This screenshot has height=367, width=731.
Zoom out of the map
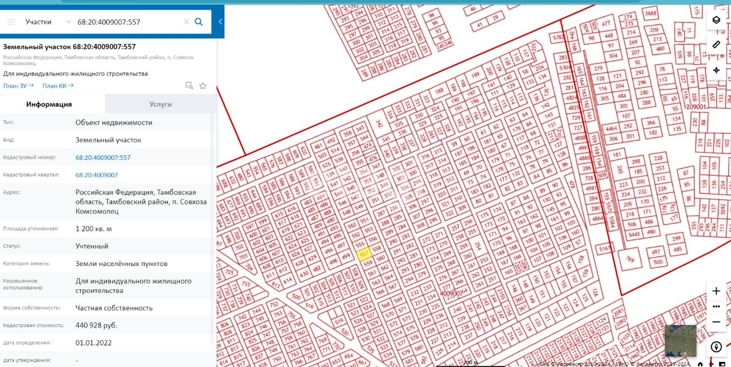(716, 322)
